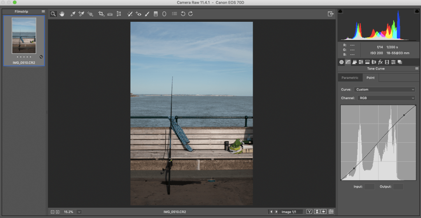Open the Detail panel with triangle icon
This screenshot has width=421, height=218.
point(354,62)
